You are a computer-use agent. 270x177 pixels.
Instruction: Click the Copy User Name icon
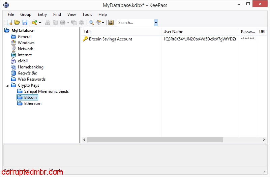coord(48,23)
